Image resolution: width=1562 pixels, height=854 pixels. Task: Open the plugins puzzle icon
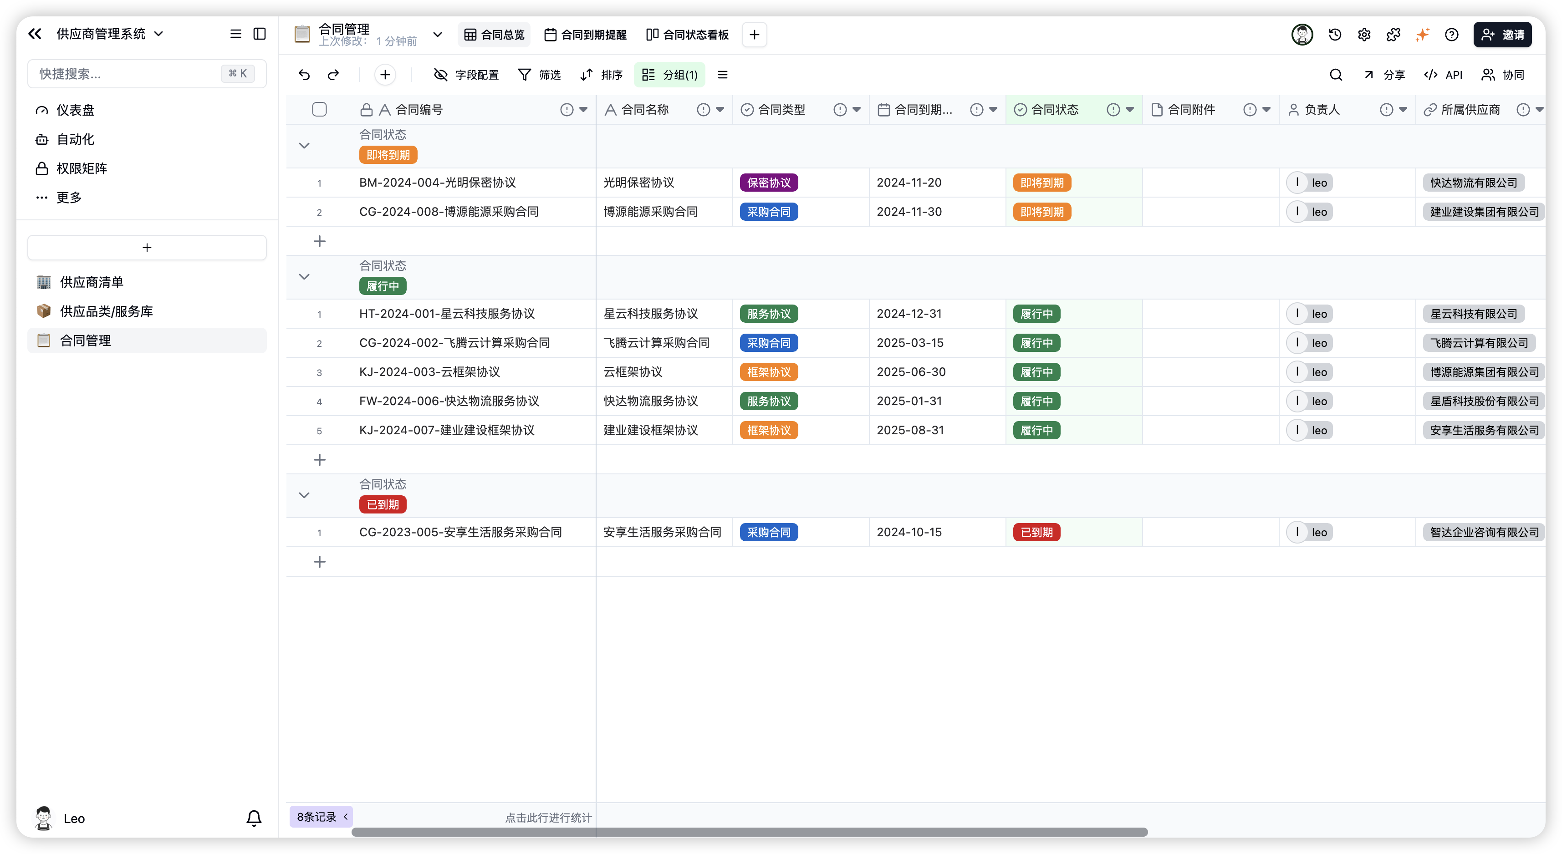(1393, 35)
